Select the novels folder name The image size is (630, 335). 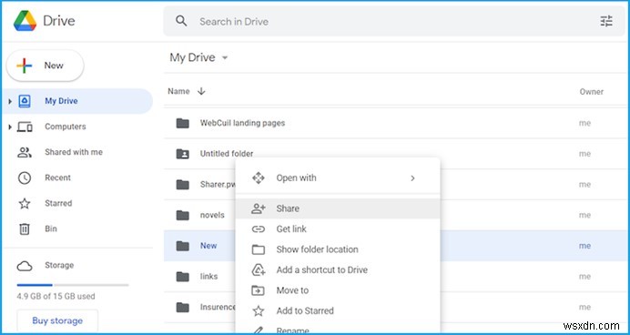tap(212, 216)
